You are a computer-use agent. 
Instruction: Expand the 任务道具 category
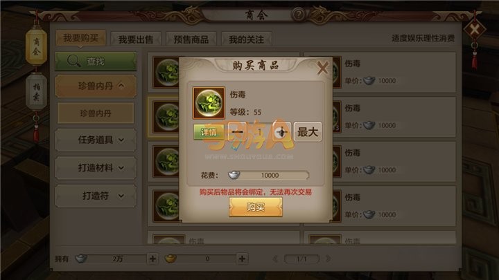click(96, 140)
